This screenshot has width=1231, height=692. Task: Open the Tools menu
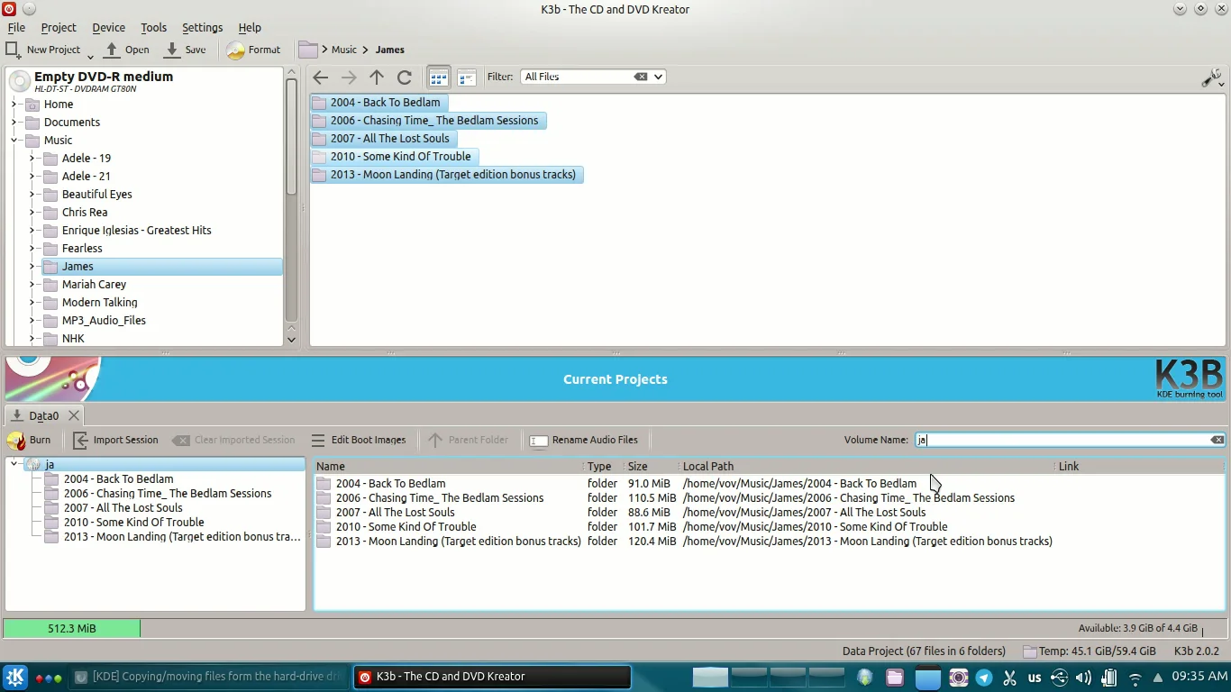pos(154,27)
